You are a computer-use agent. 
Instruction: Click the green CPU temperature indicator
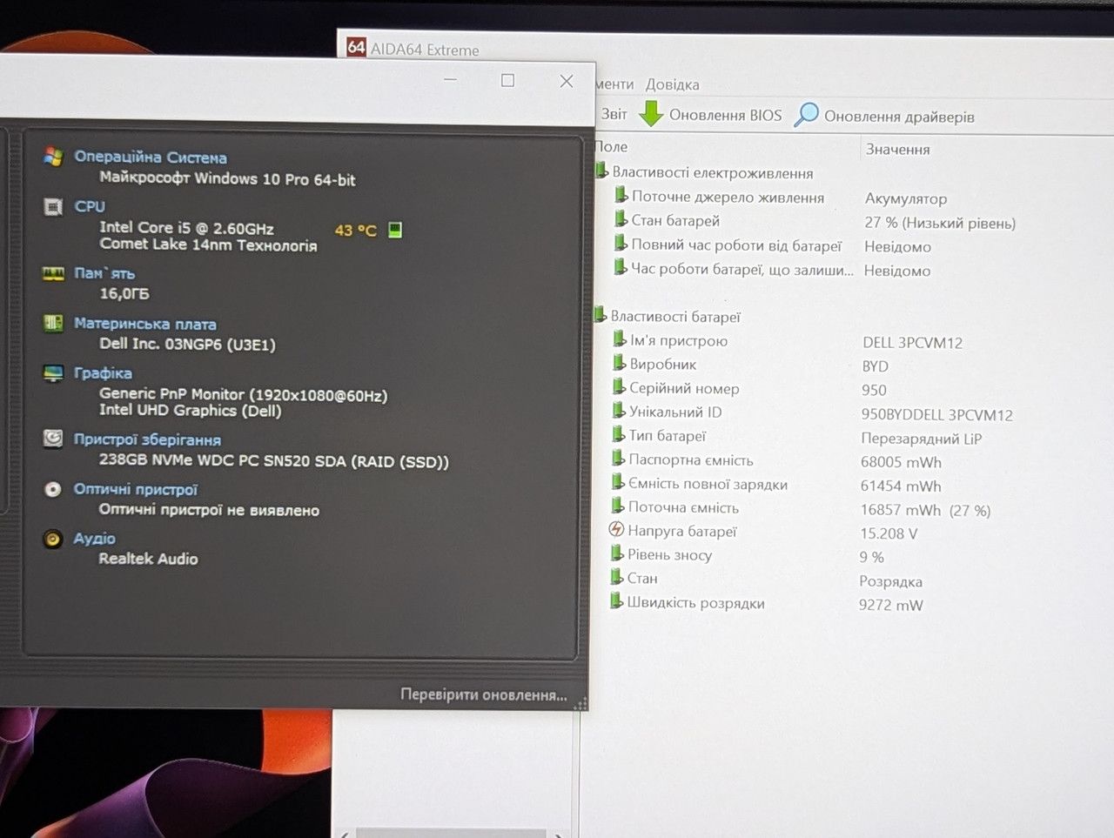[x=395, y=230]
